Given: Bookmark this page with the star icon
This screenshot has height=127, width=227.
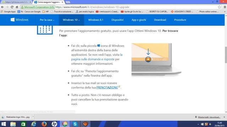Looking at the screenshot, I should tap(219, 7).
